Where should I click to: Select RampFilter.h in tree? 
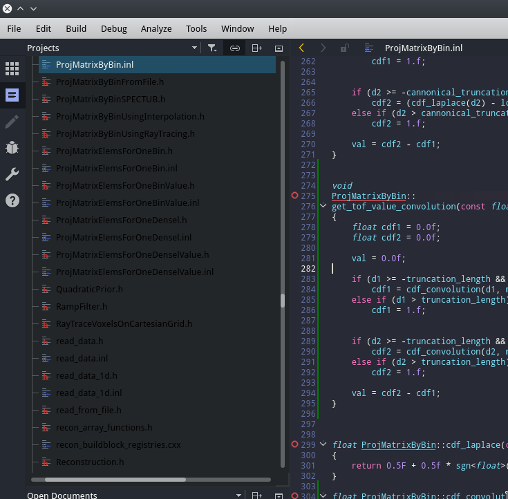coord(82,307)
